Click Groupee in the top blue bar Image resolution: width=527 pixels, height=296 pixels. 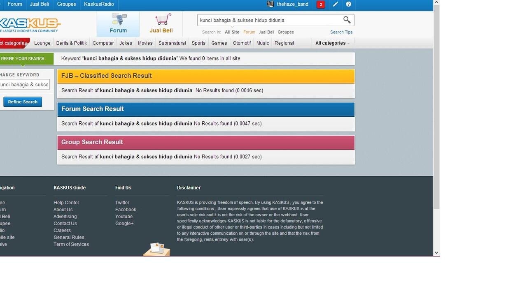pos(67,4)
